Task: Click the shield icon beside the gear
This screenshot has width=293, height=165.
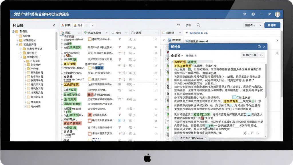Action: (x=253, y=14)
